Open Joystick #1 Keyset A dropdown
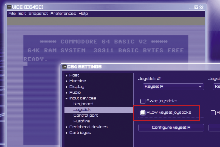 (x=173, y=87)
